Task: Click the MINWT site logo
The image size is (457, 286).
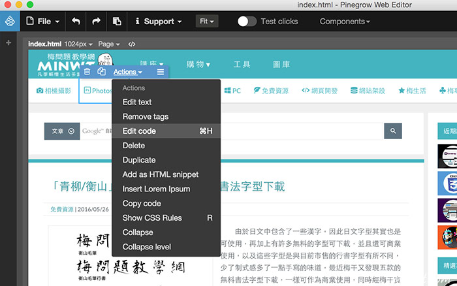Action: pyautogui.click(x=66, y=65)
